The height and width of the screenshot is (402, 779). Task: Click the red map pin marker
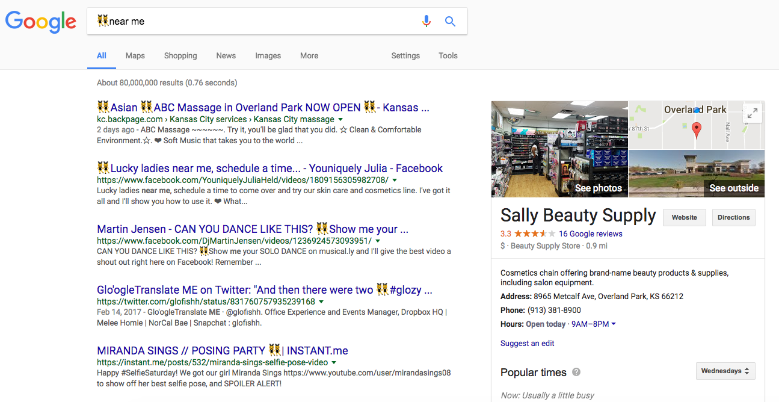point(697,130)
